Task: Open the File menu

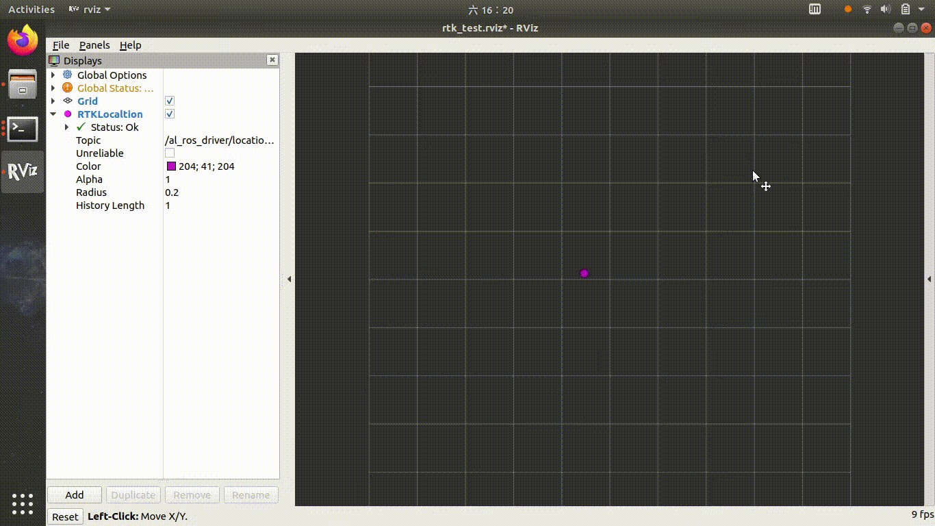Action: tap(61, 45)
